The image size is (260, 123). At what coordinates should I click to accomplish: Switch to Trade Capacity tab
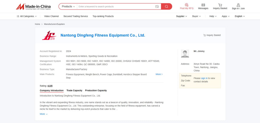click(74, 91)
